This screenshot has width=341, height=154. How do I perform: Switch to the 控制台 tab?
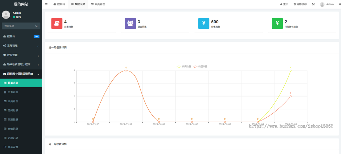point(59,4)
